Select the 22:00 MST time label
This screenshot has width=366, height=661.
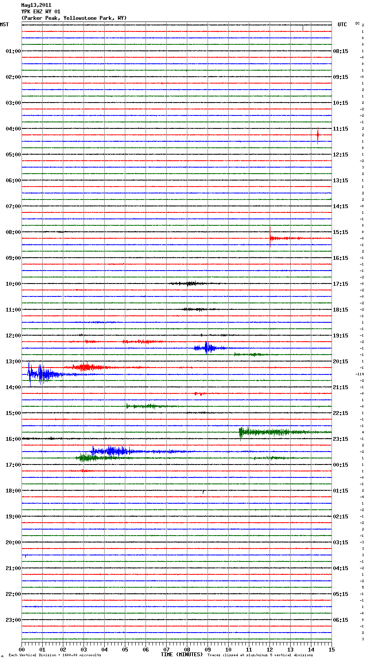[13, 594]
